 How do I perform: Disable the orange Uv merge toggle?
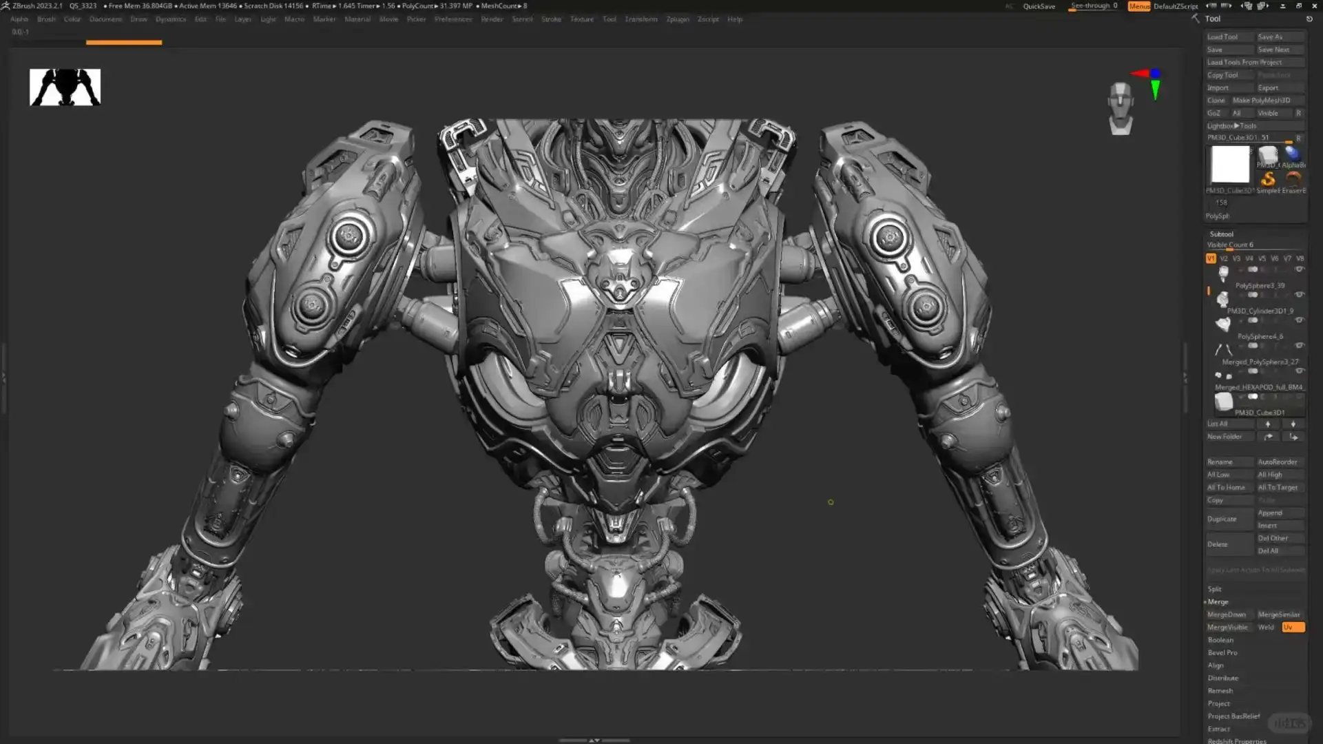[x=1293, y=627]
